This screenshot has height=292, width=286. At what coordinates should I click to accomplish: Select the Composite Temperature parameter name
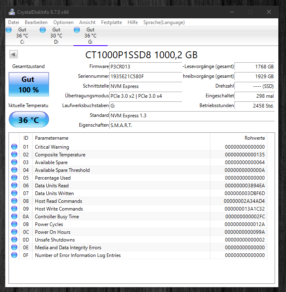coord(60,155)
